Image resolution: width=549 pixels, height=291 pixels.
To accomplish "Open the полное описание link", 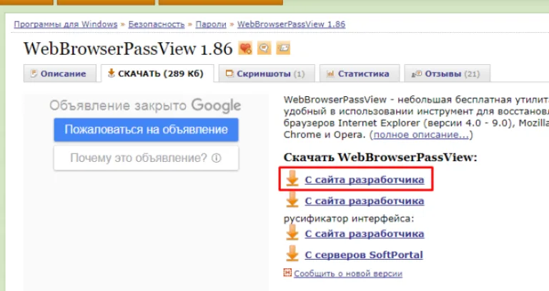I will pyautogui.click(x=421, y=135).
